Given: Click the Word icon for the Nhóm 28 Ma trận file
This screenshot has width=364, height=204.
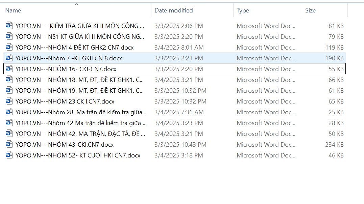Looking at the screenshot, I should tap(9, 112).
